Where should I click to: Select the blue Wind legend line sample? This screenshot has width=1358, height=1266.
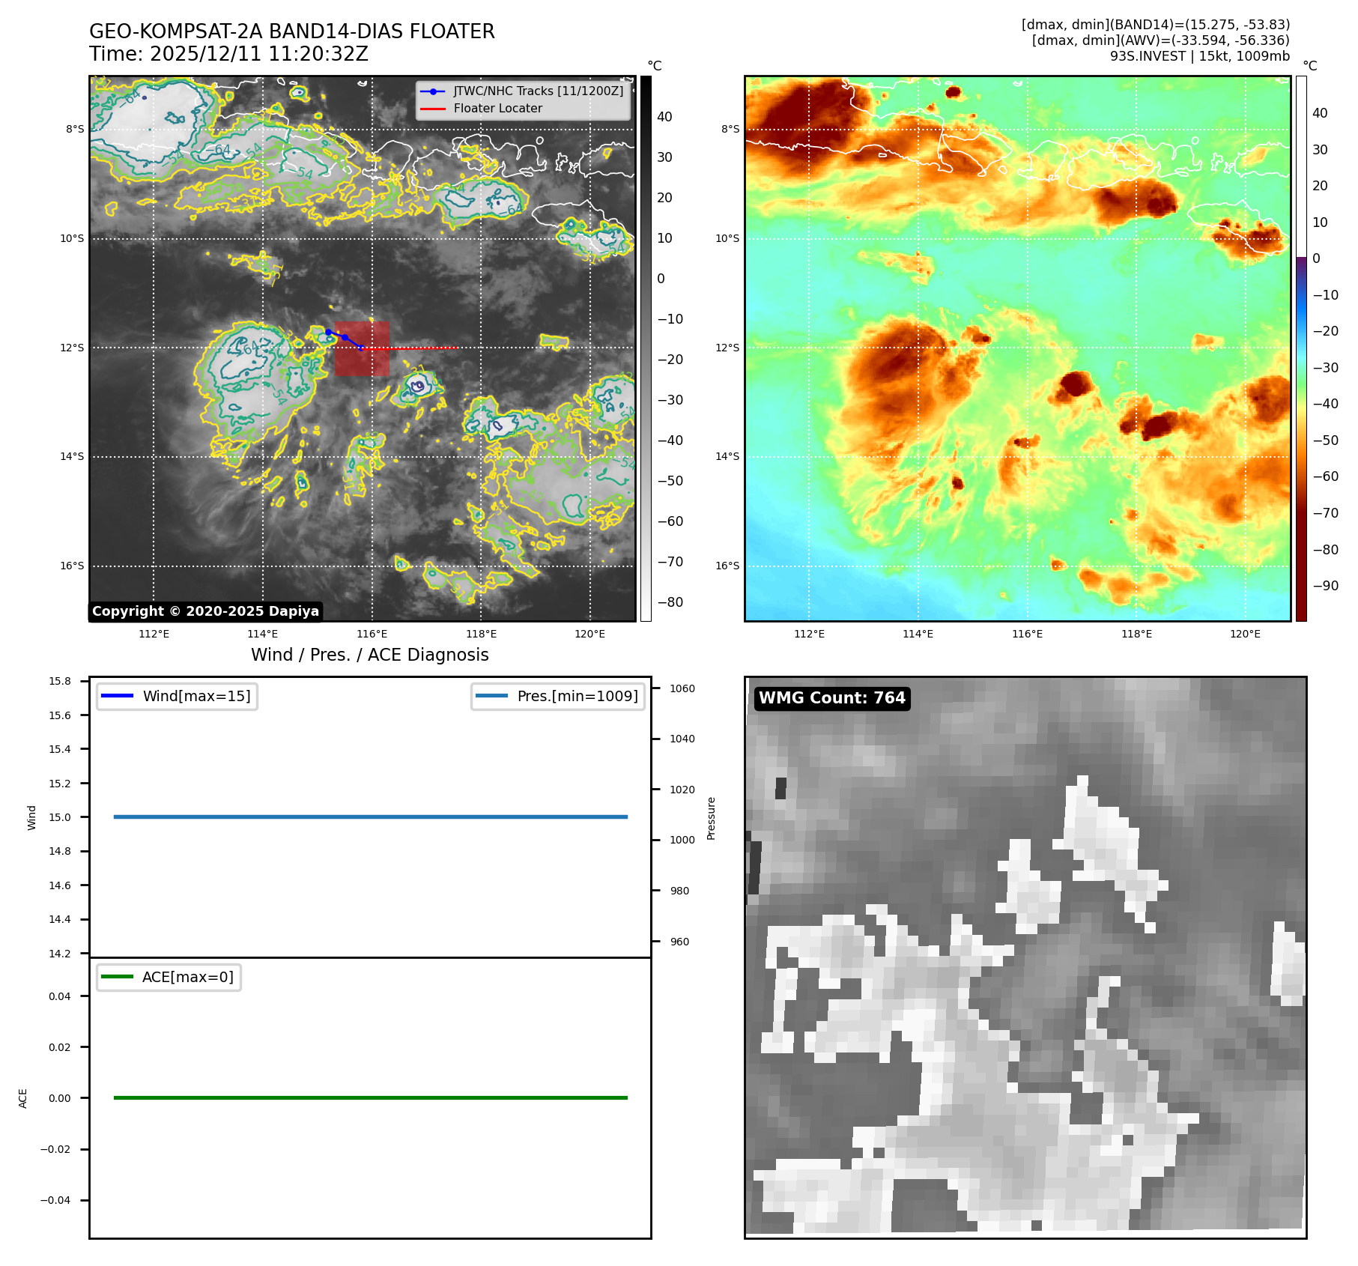(117, 696)
